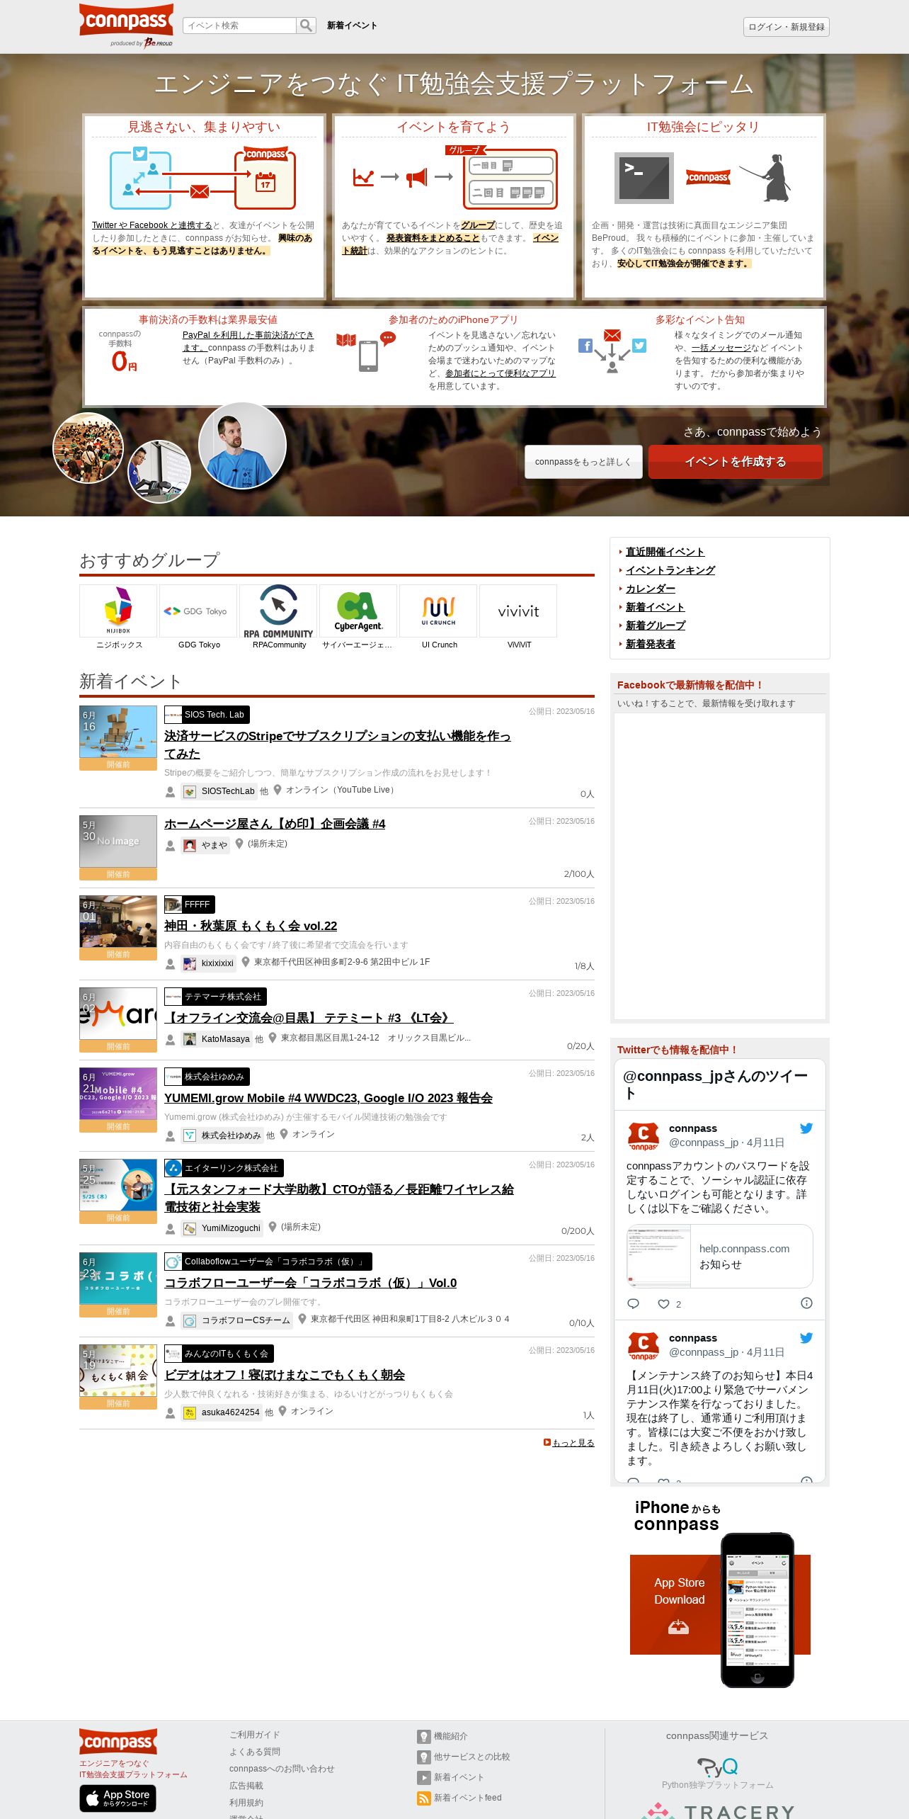This screenshot has width=909, height=1819.
Task: Open コラボフローユーザー会 Vol.0 event title
Action: point(311,1283)
